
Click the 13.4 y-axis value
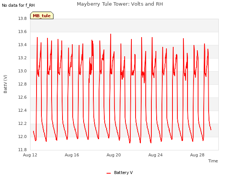coord(23,45)
